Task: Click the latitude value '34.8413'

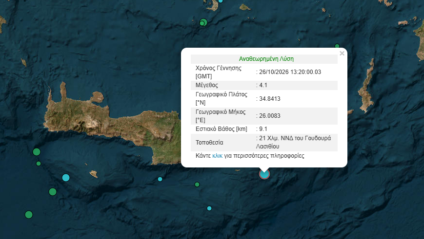Action: tap(270, 99)
